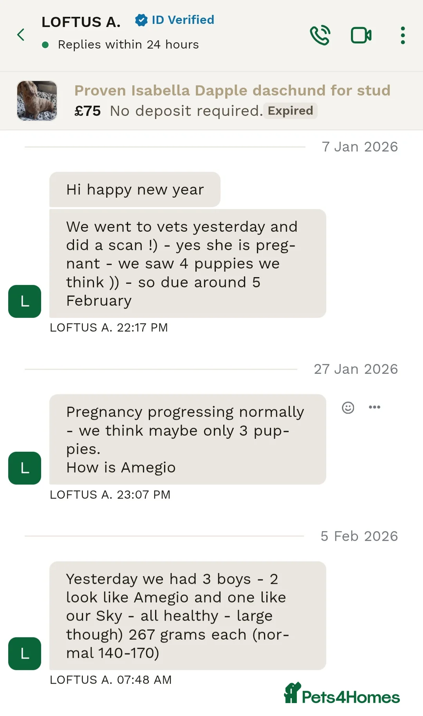Viewport: 423px width, 716px height.
Task: Tap the Pets4Homes logo
Action: click(342, 694)
